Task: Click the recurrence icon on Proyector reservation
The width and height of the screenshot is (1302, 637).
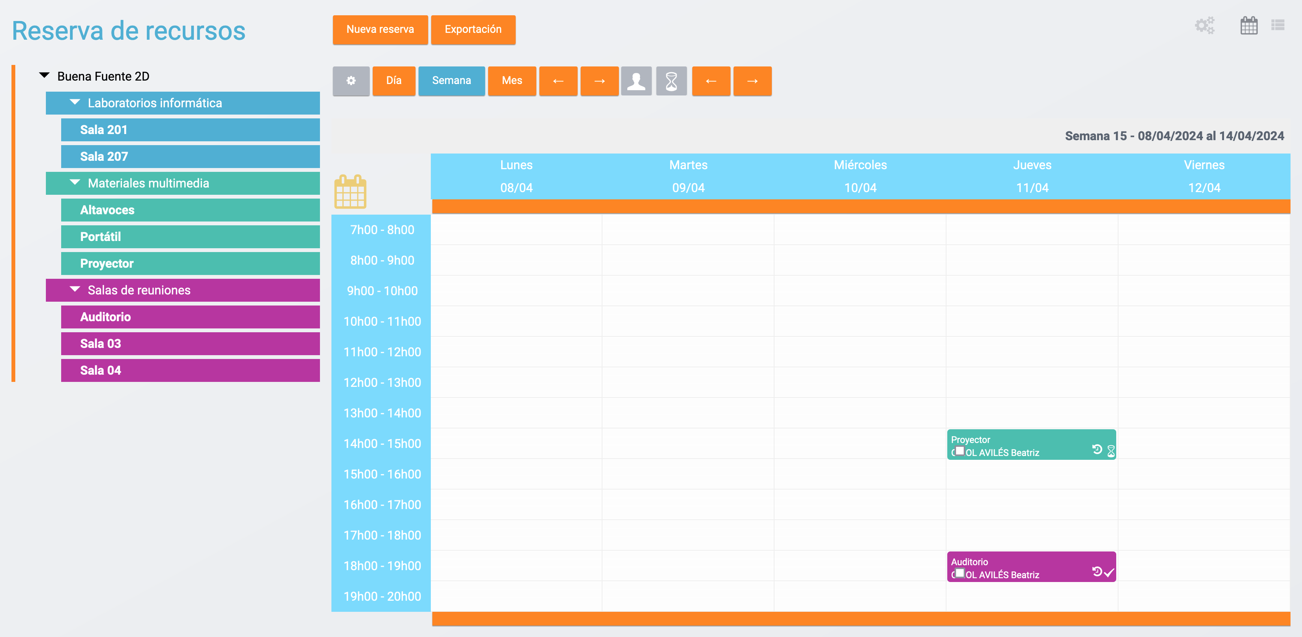Action: click(x=1097, y=449)
